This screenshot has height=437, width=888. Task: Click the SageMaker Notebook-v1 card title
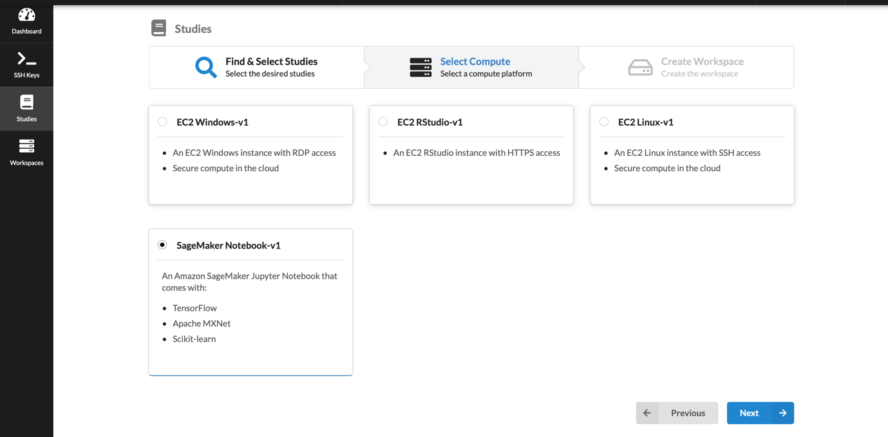[x=229, y=245]
